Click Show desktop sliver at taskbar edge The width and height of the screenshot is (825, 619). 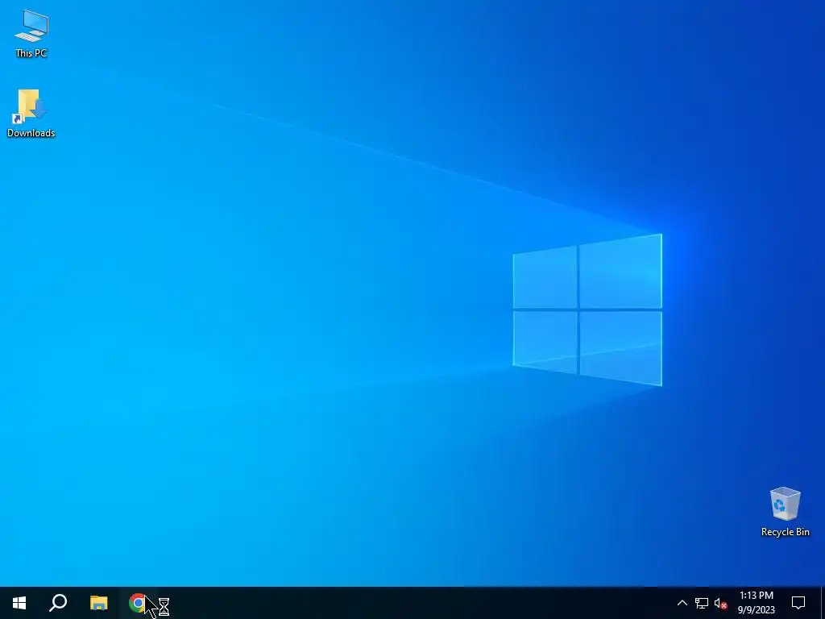(x=823, y=603)
